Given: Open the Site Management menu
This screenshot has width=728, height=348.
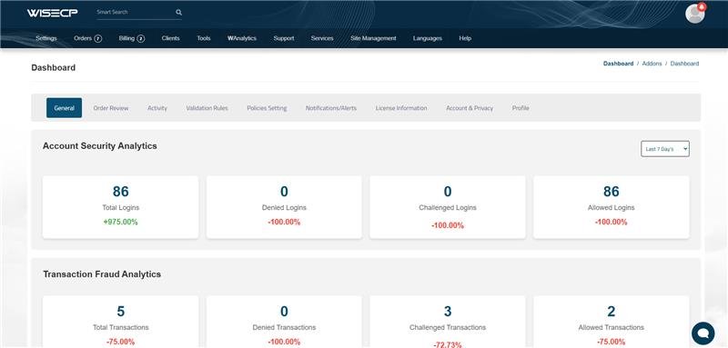Looking at the screenshot, I should click(373, 38).
